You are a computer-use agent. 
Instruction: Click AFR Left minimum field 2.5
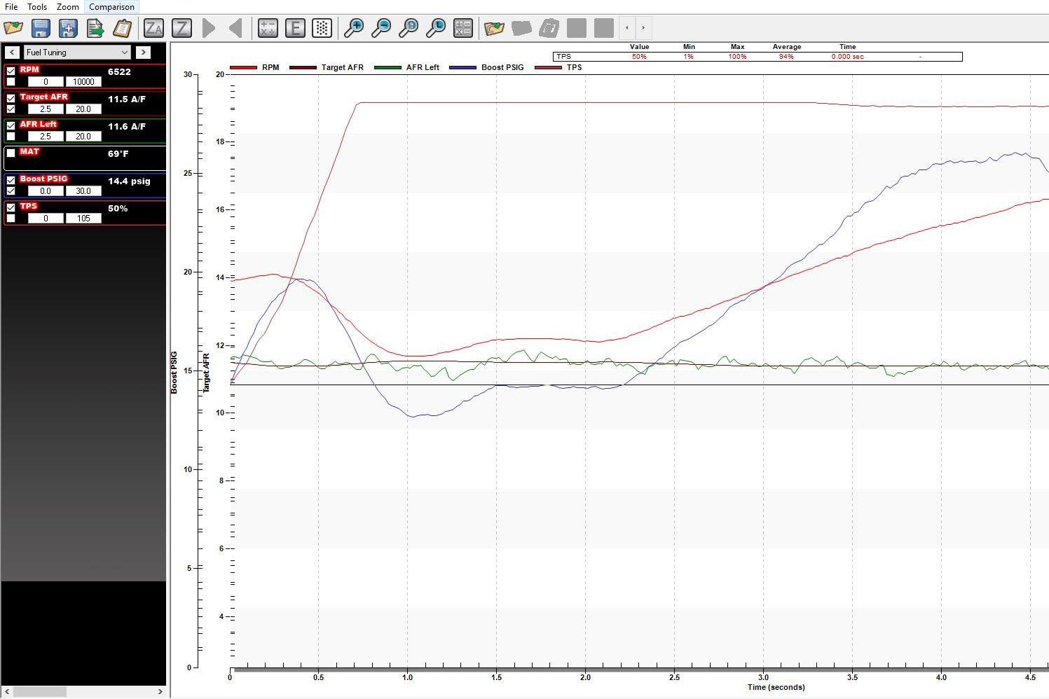point(46,137)
